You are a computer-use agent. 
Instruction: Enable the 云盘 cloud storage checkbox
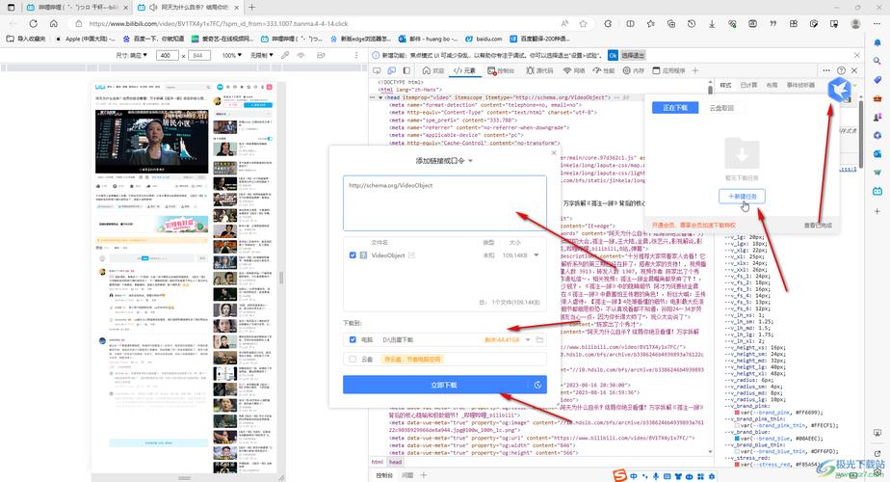click(353, 360)
